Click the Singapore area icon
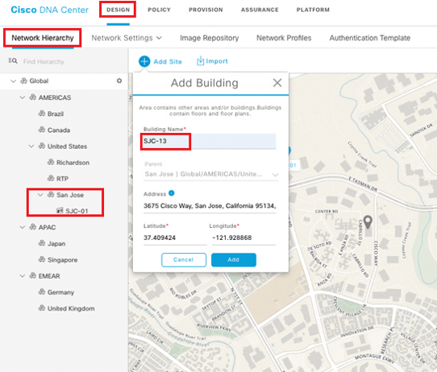The height and width of the screenshot is (372, 437). (x=42, y=259)
